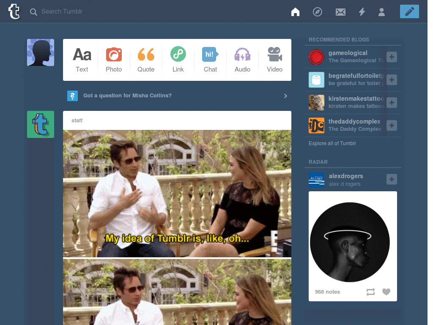
Task: Open the Explore compass icon
Action: click(317, 12)
